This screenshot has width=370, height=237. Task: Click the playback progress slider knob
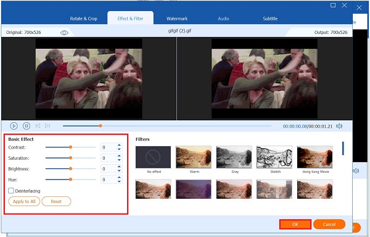click(101, 126)
